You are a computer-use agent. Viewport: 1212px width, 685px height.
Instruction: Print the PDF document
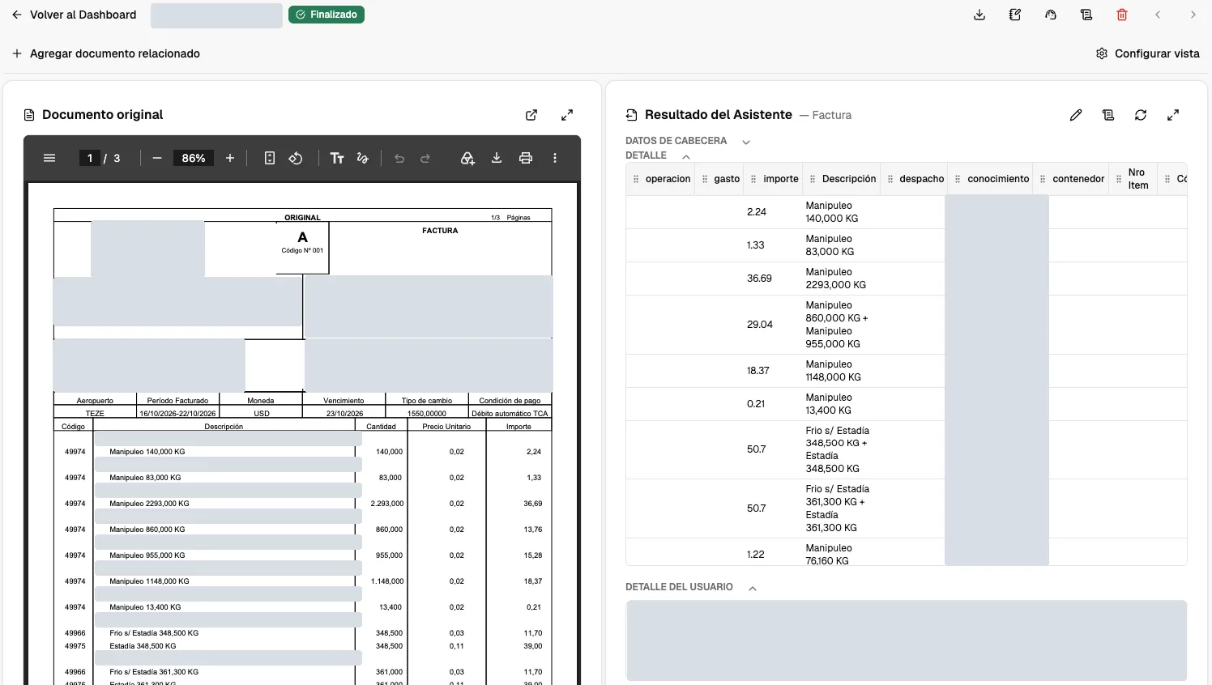526,158
